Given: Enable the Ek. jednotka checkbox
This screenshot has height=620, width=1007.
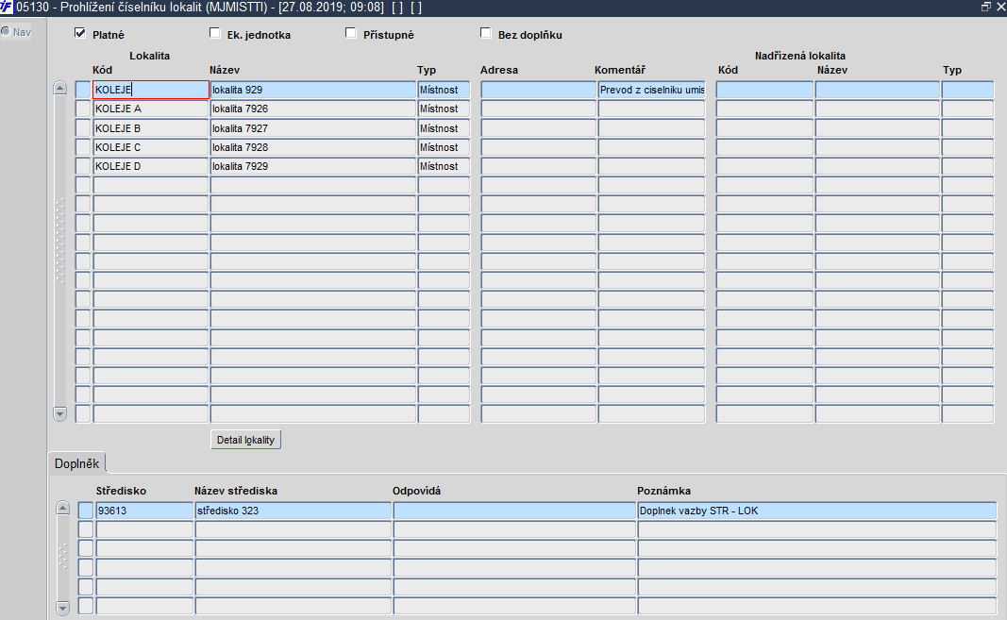Looking at the screenshot, I should 215,33.
